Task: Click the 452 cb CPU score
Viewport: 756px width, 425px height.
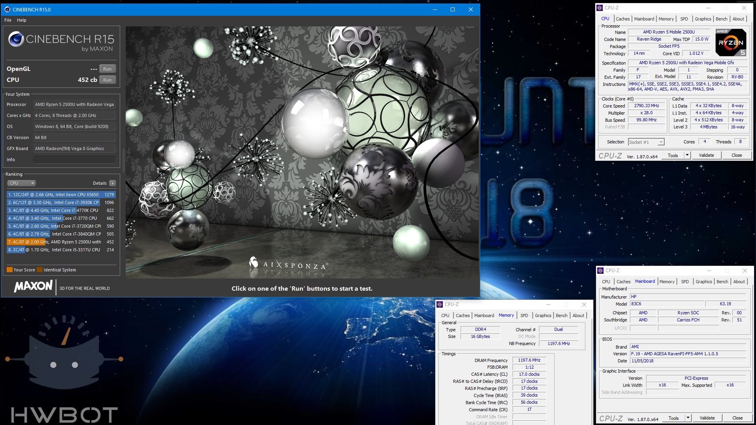Action: pos(87,80)
